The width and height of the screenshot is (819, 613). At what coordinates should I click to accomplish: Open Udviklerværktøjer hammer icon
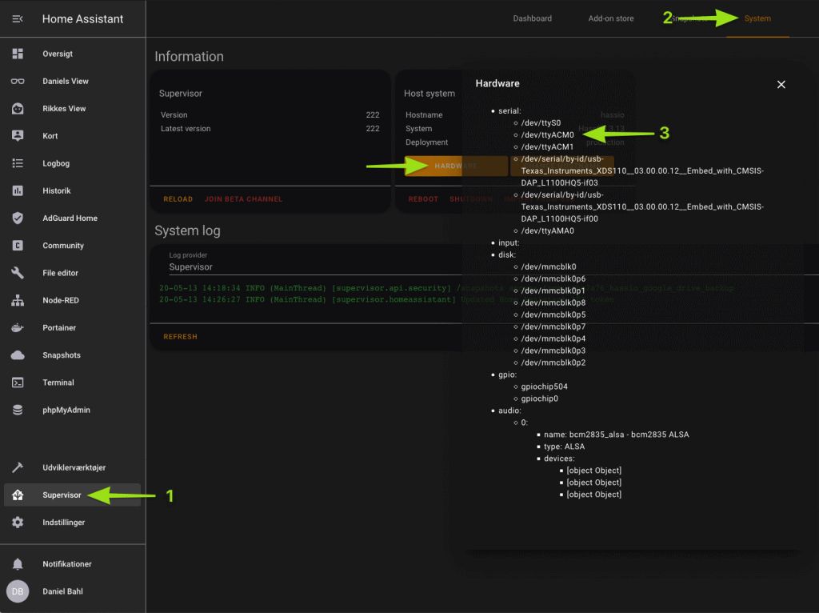pyautogui.click(x=18, y=467)
